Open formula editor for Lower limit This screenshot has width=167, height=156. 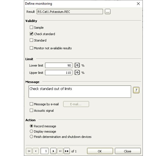[x=77, y=65]
